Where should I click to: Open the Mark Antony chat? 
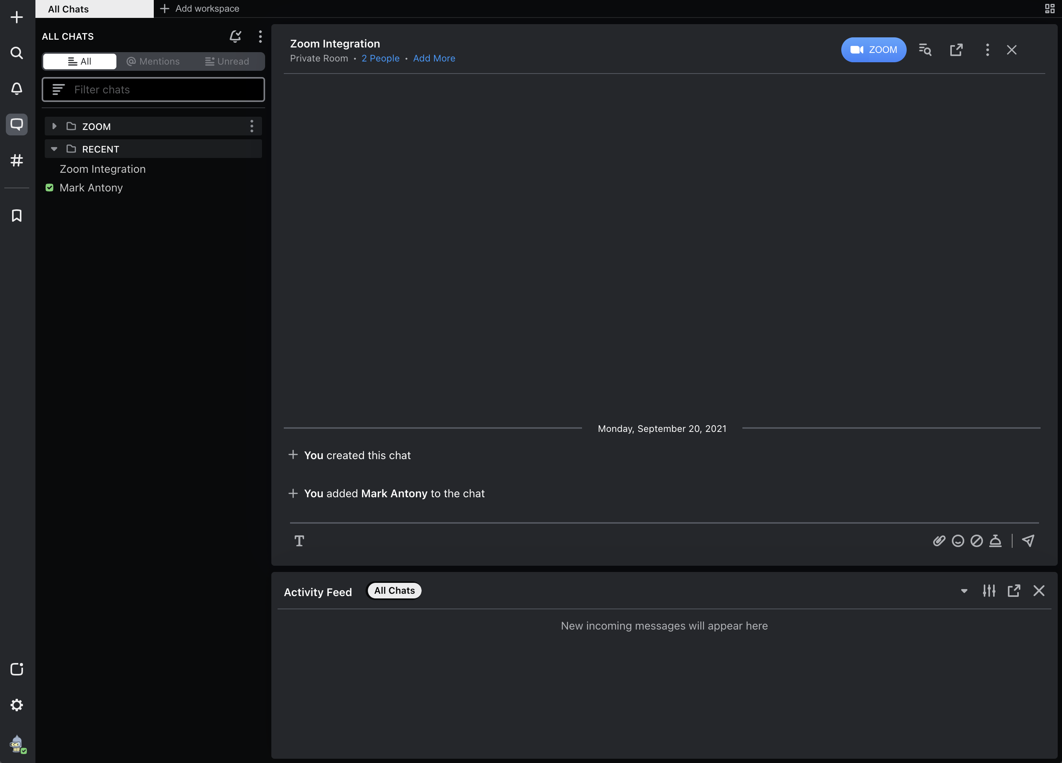(x=91, y=188)
